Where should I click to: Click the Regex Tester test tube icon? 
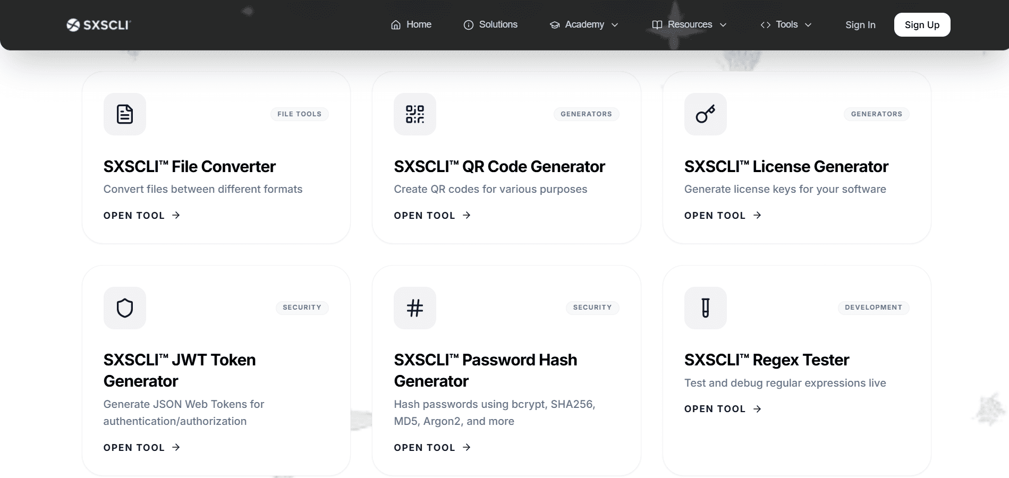click(x=706, y=308)
